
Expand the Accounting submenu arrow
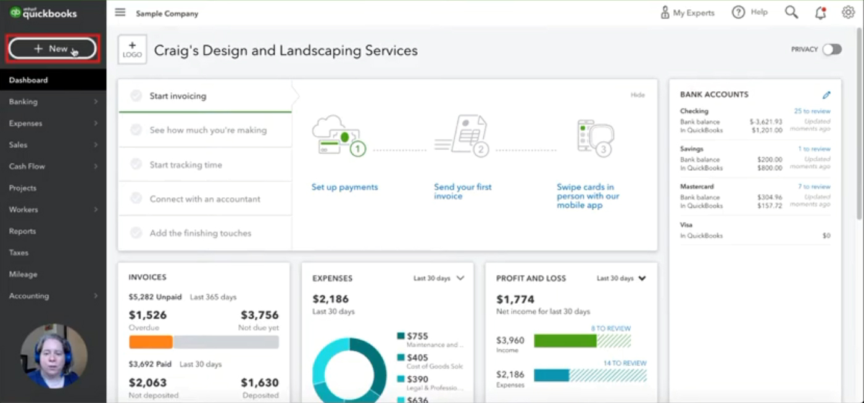tap(96, 296)
